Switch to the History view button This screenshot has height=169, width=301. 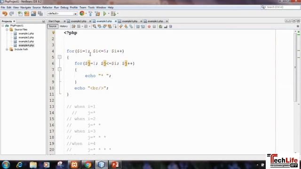[x=63, y=26]
